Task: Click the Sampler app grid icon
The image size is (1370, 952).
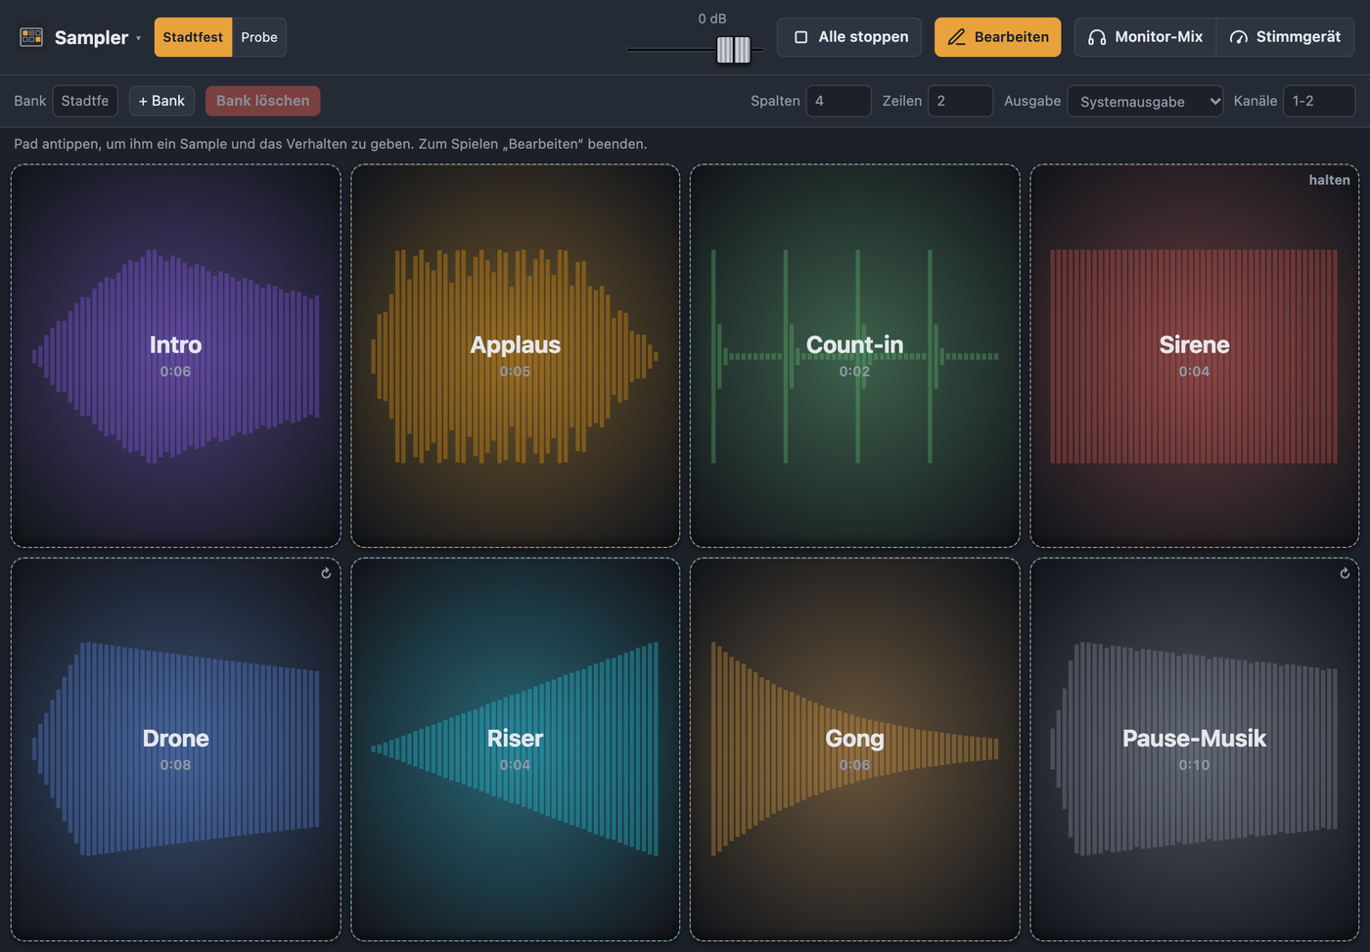Action: tap(31, 37)
